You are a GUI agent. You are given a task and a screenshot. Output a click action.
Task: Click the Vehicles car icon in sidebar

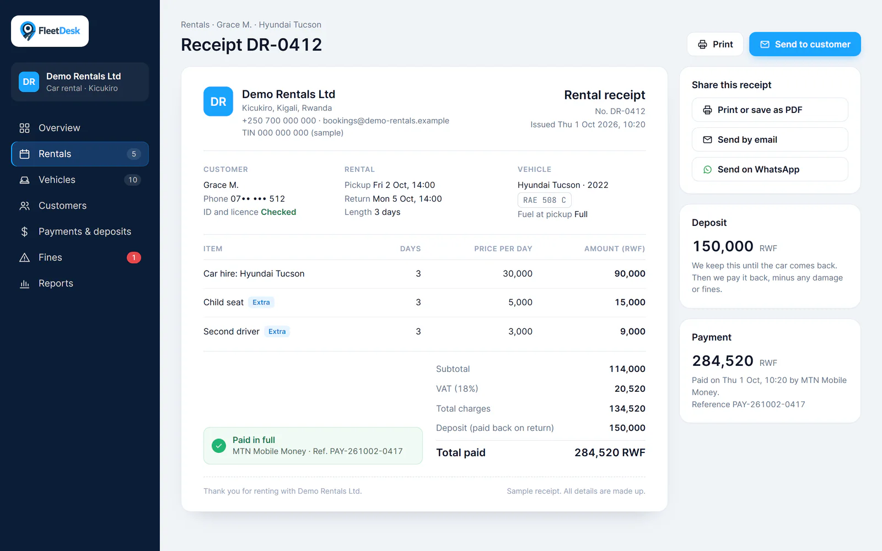click(24, 180)
